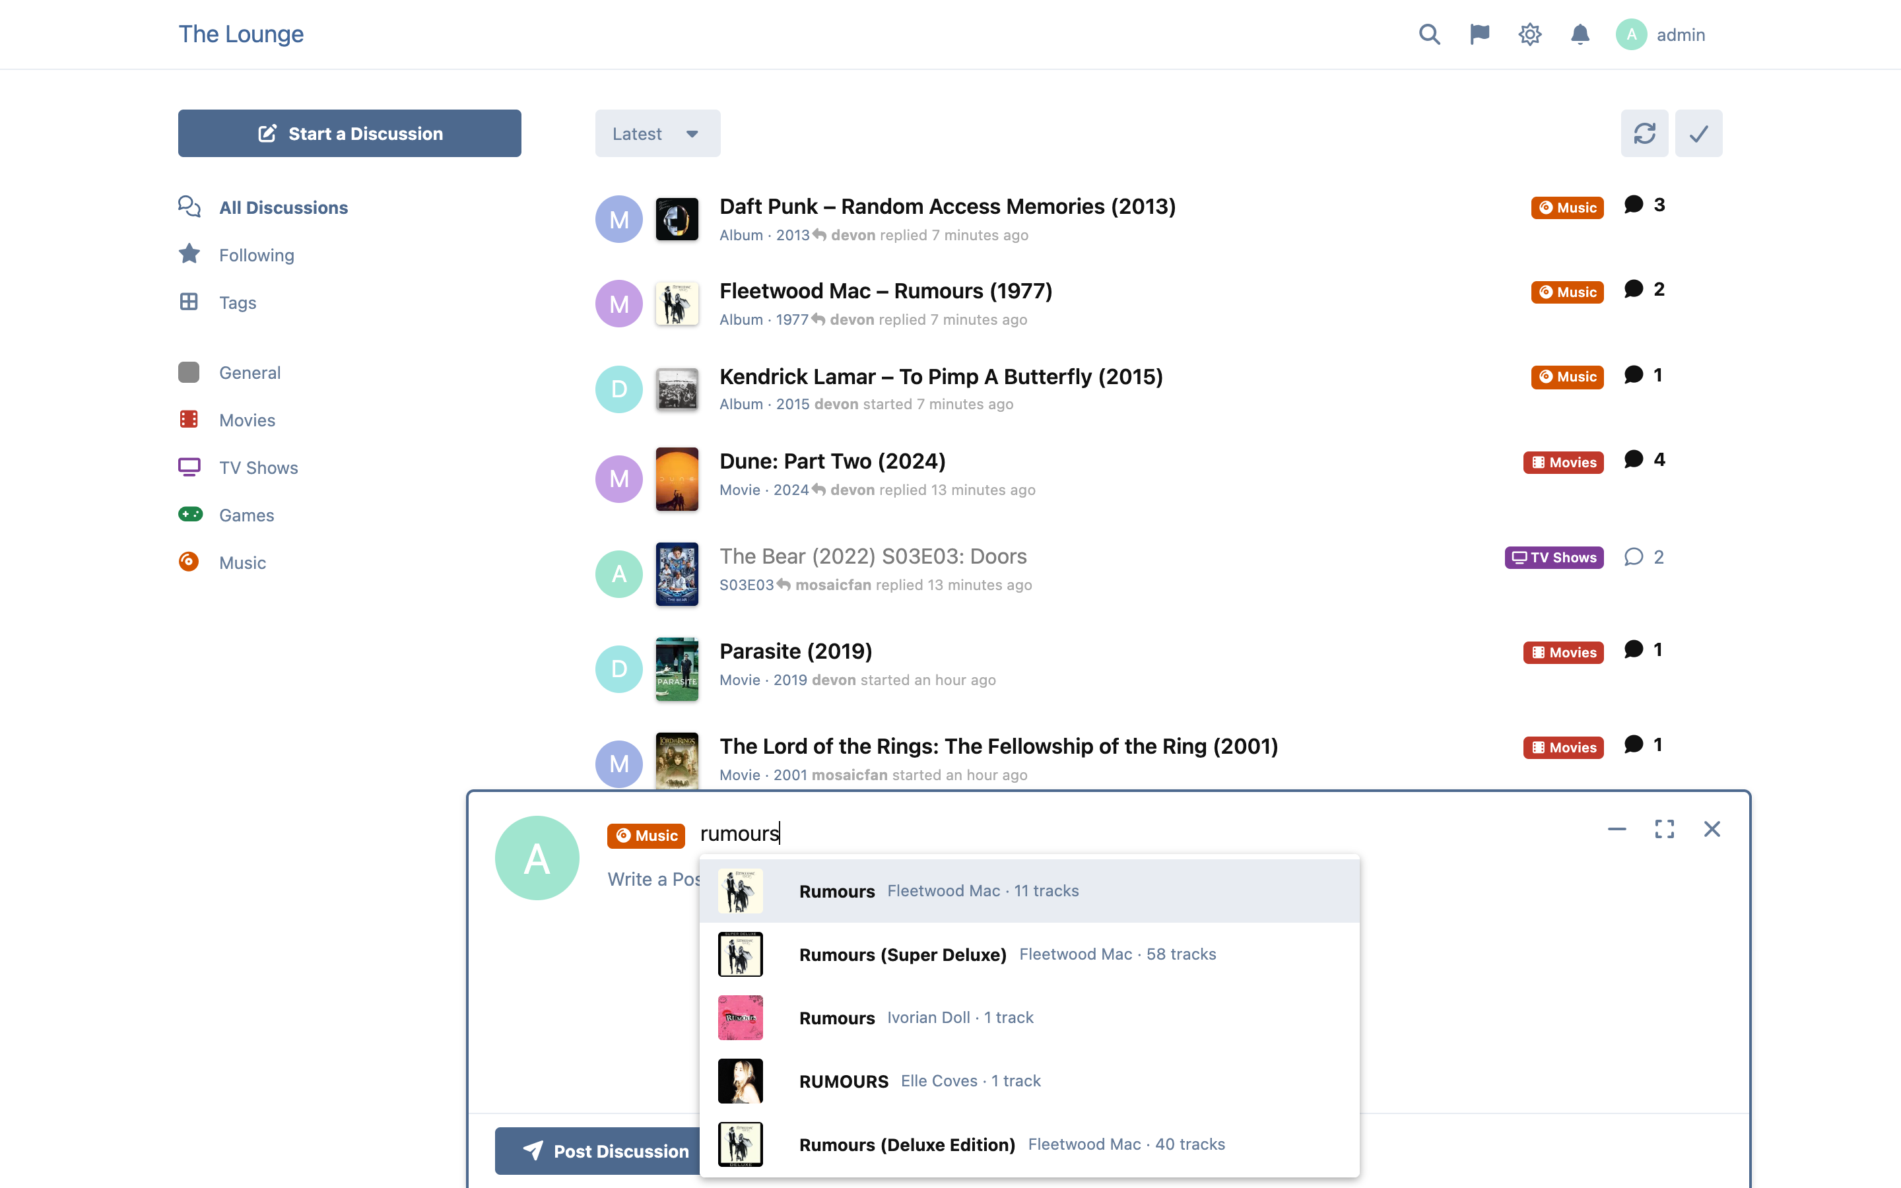
Task: Refresh the discussion list
Action: (1644, 133)
